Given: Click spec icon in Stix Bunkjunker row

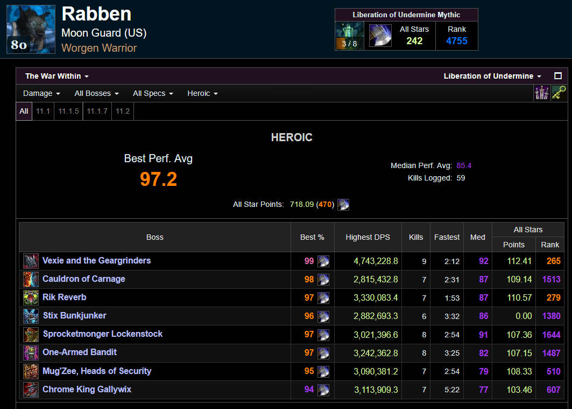Looking at the screenshot, I should tap(323, 316).
